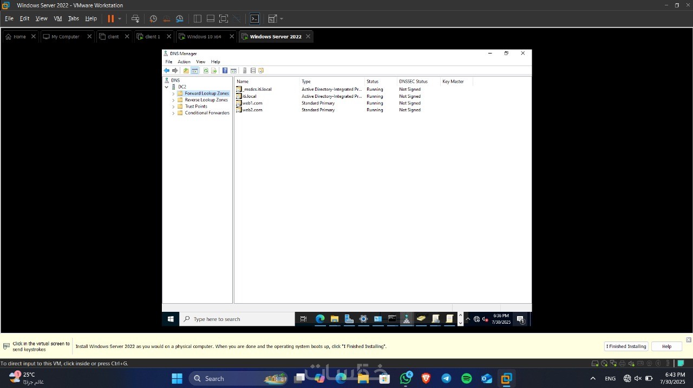Click the New Server icon in DNS toolbar
This screenshot has width=693, height=388.
245,71
